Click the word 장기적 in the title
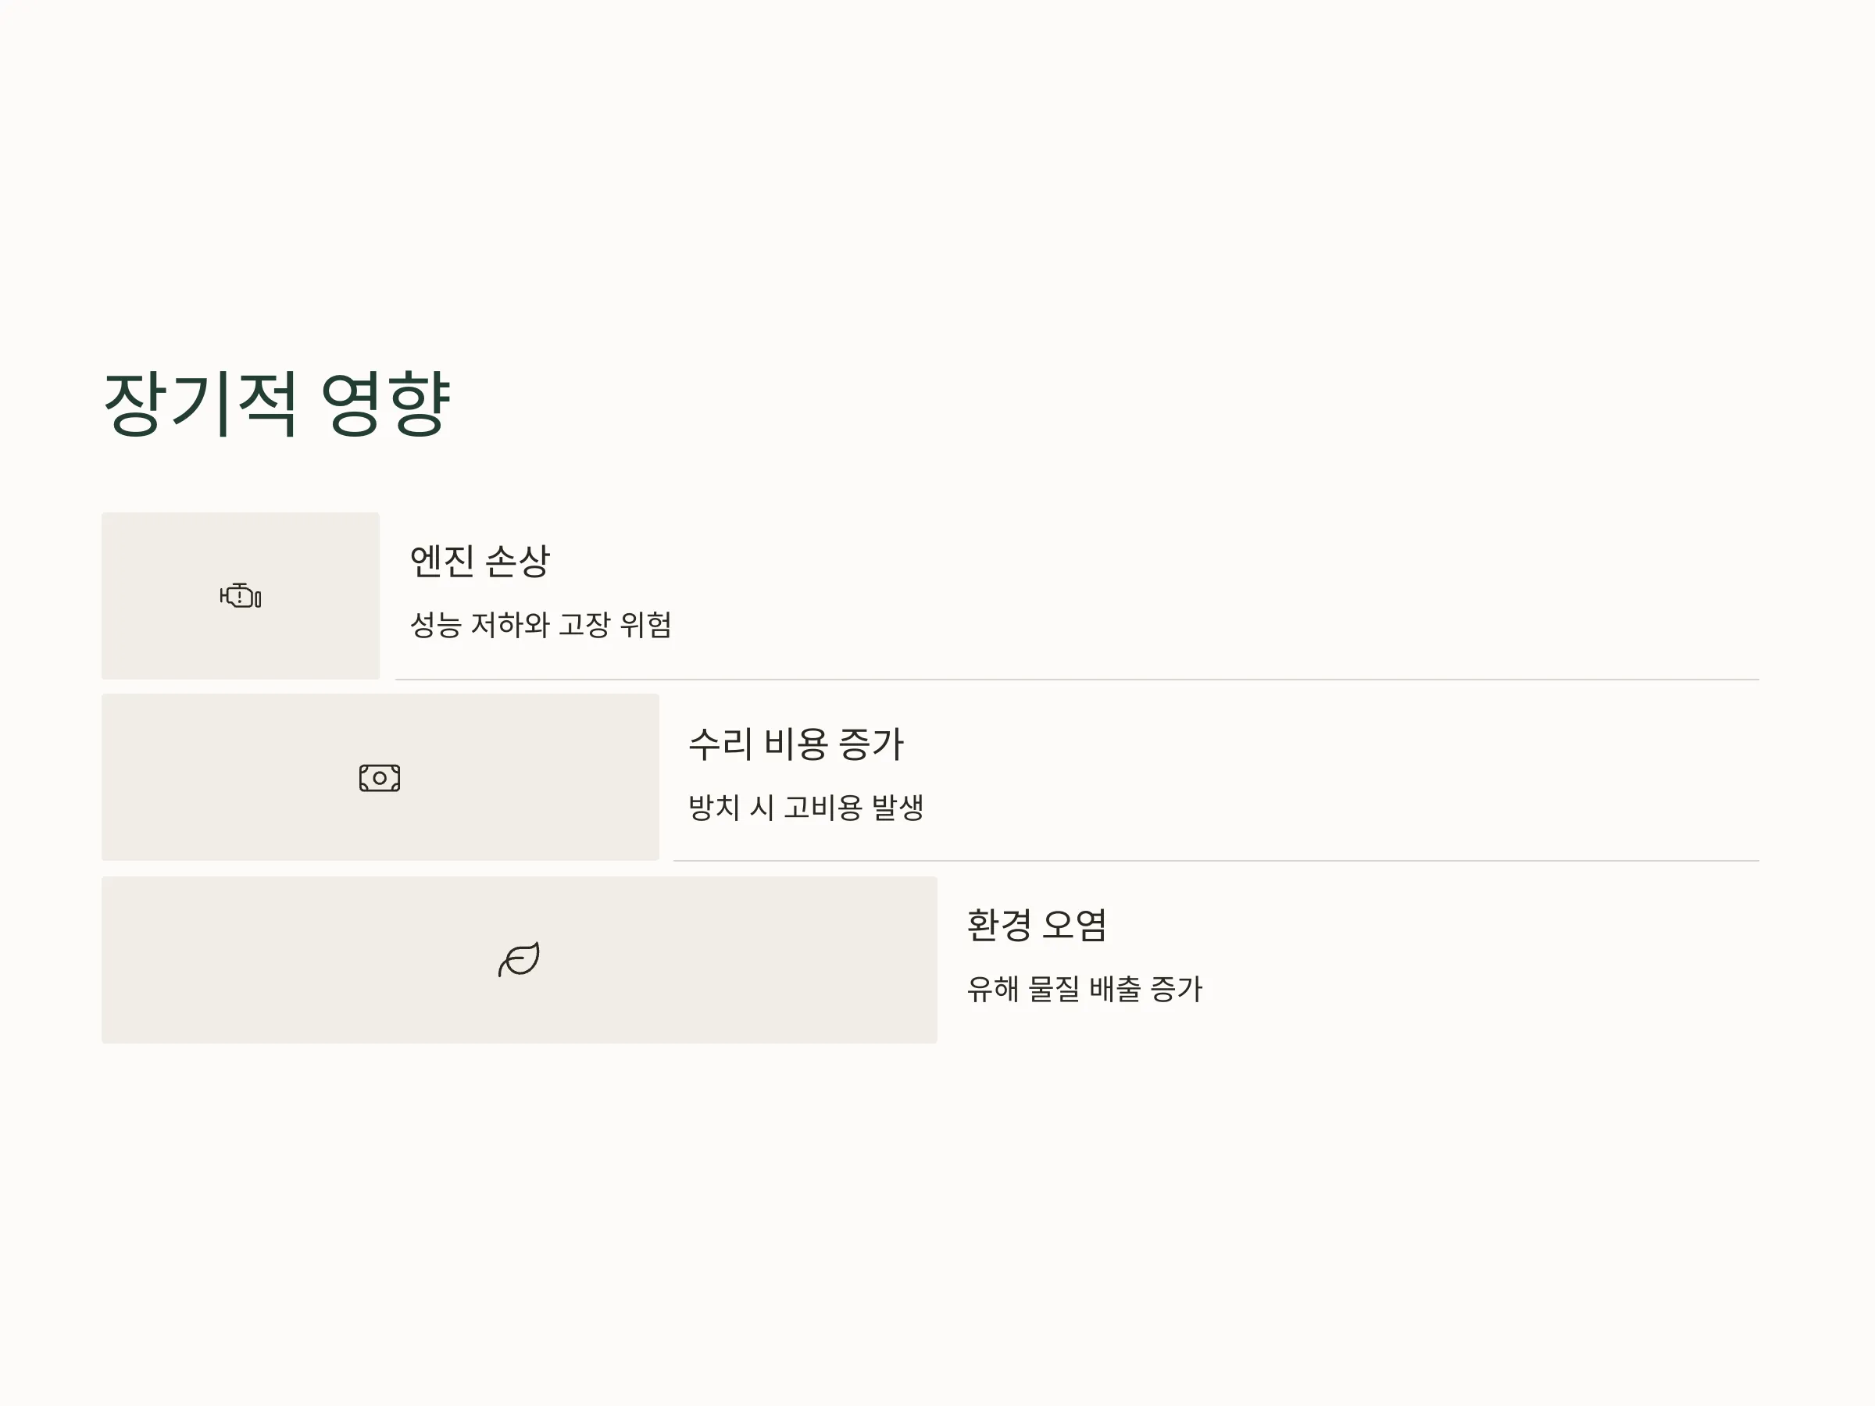1875x1406 pixels. pos(200,403)
